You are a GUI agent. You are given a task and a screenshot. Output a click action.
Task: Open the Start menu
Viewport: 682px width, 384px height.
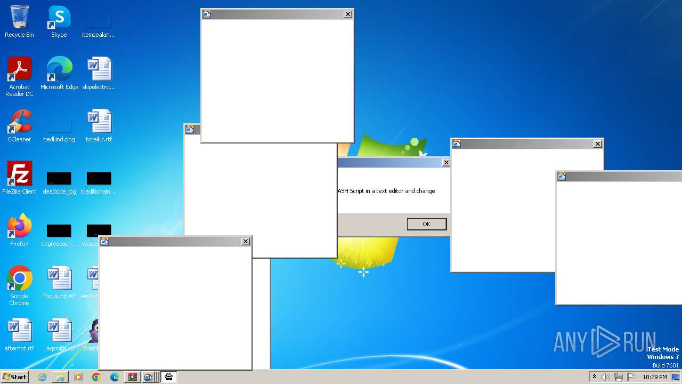15,377
